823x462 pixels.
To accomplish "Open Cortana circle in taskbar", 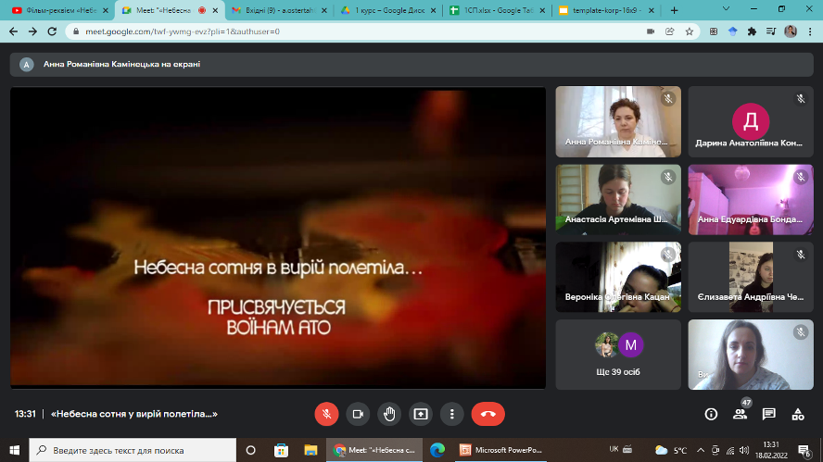I will point(250,450).
